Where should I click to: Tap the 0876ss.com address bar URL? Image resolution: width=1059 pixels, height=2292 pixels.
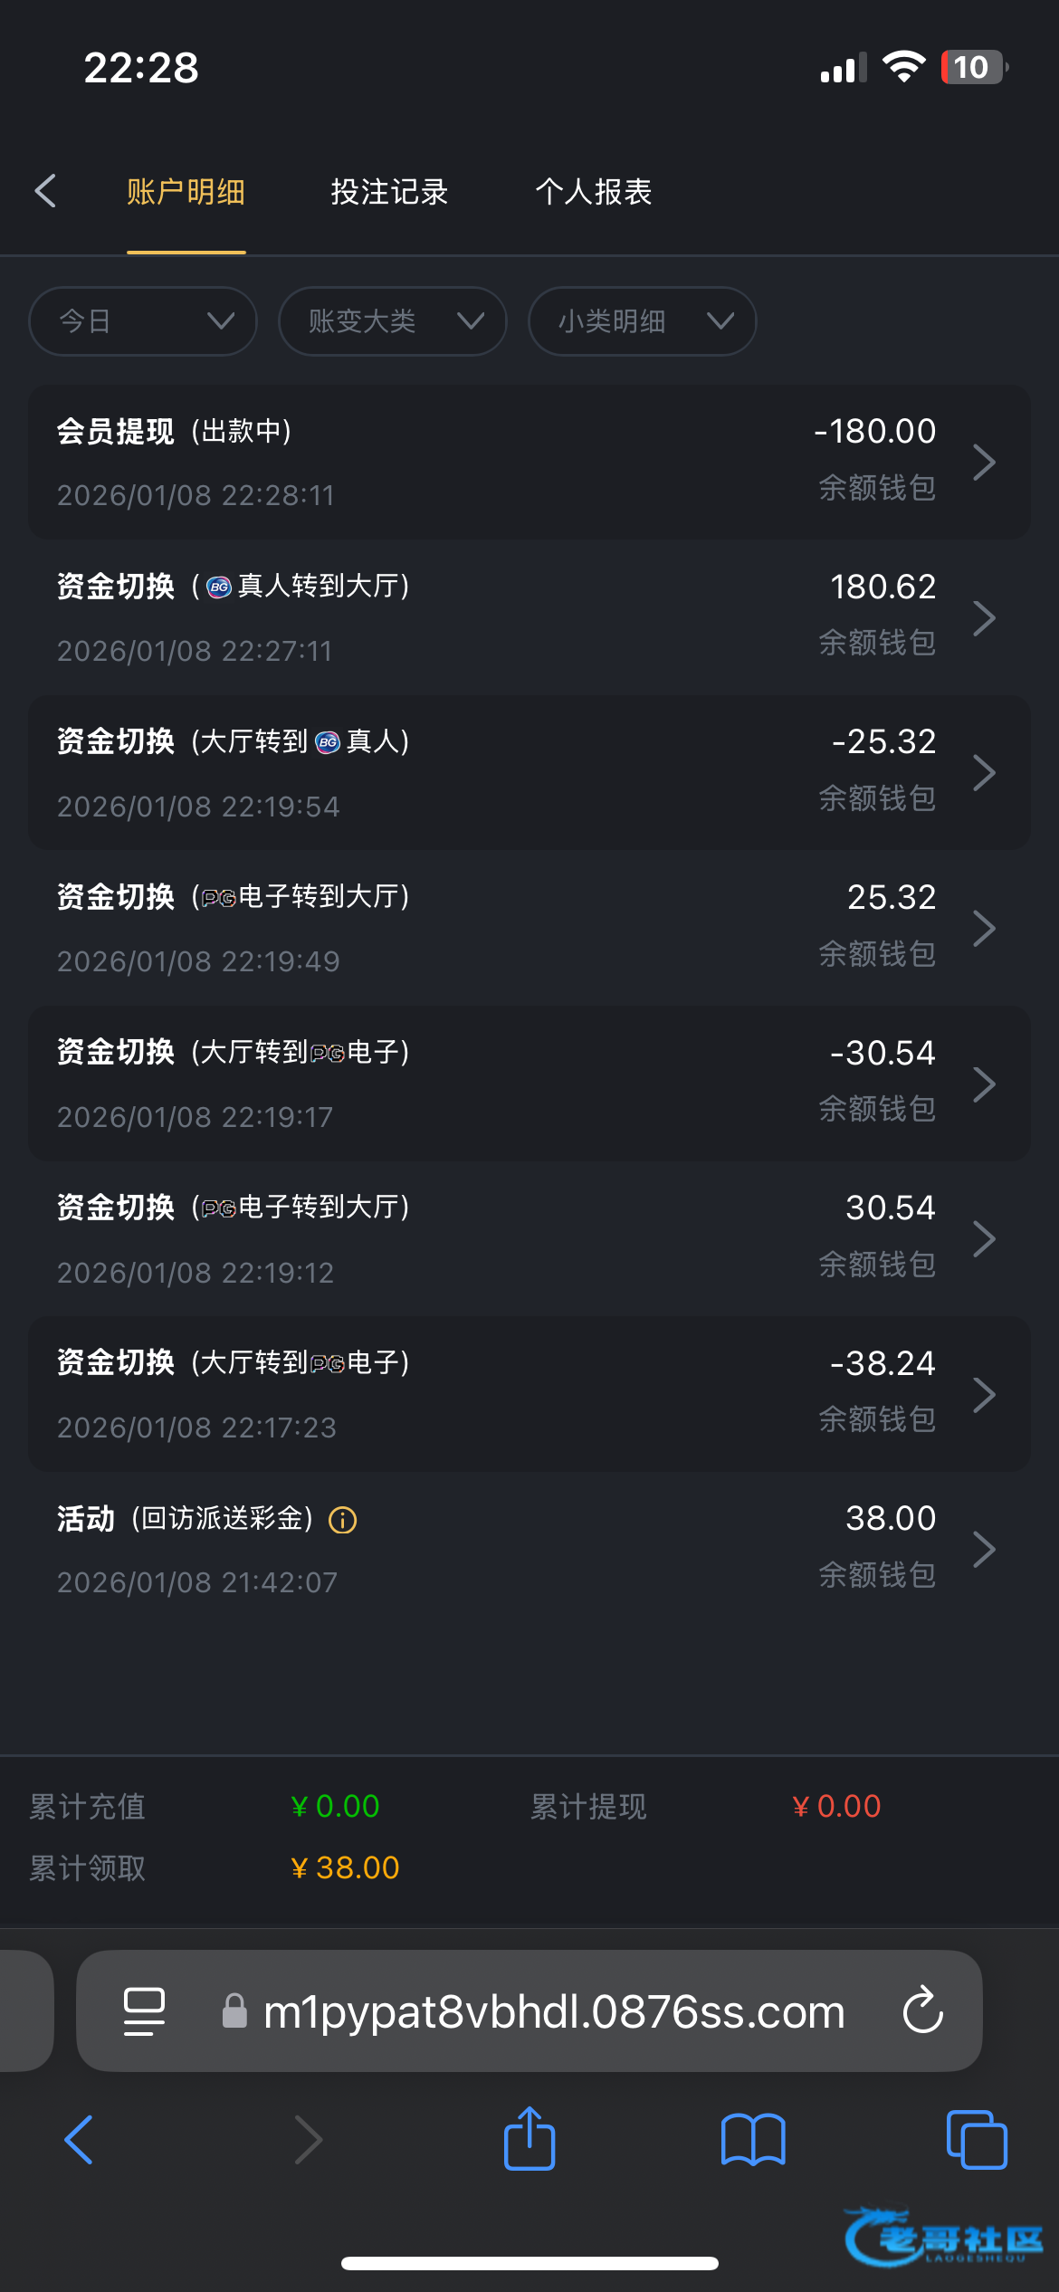point(552,2011)
